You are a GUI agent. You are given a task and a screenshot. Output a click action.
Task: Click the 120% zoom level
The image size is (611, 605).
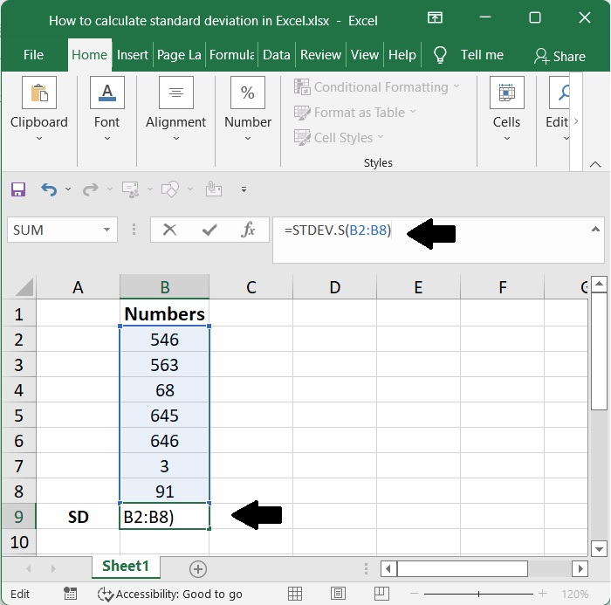574,594
